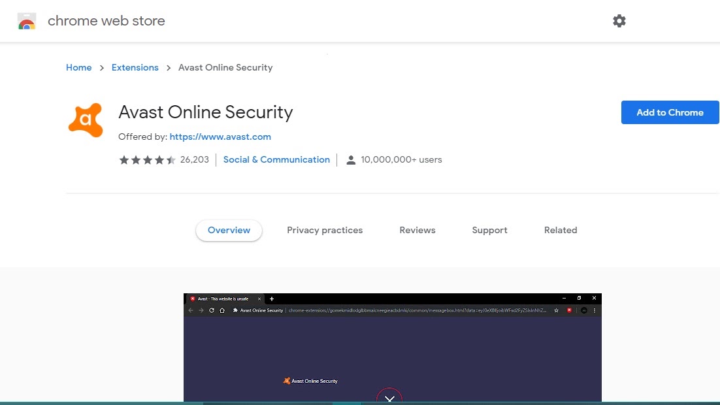Click the 'Offered by:' label

(142, 137)
